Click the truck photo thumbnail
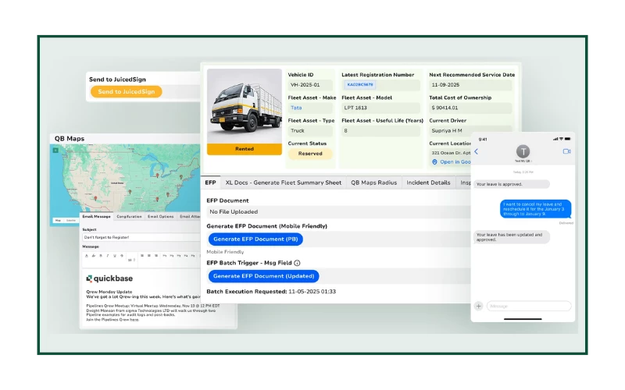Screen dimensions: 625x390 [245, 106]
